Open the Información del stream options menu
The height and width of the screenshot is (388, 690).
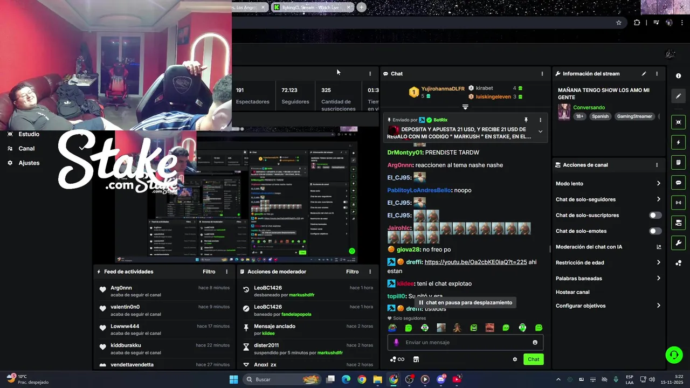click(x=657, y=74)
